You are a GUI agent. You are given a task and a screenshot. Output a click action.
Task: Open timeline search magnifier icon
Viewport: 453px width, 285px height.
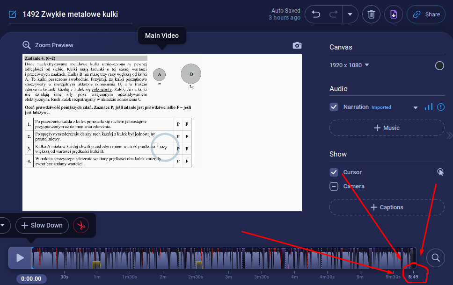436,257
